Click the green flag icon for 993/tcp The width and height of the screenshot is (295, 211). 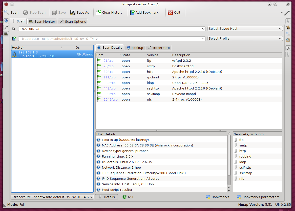point(99,94)
